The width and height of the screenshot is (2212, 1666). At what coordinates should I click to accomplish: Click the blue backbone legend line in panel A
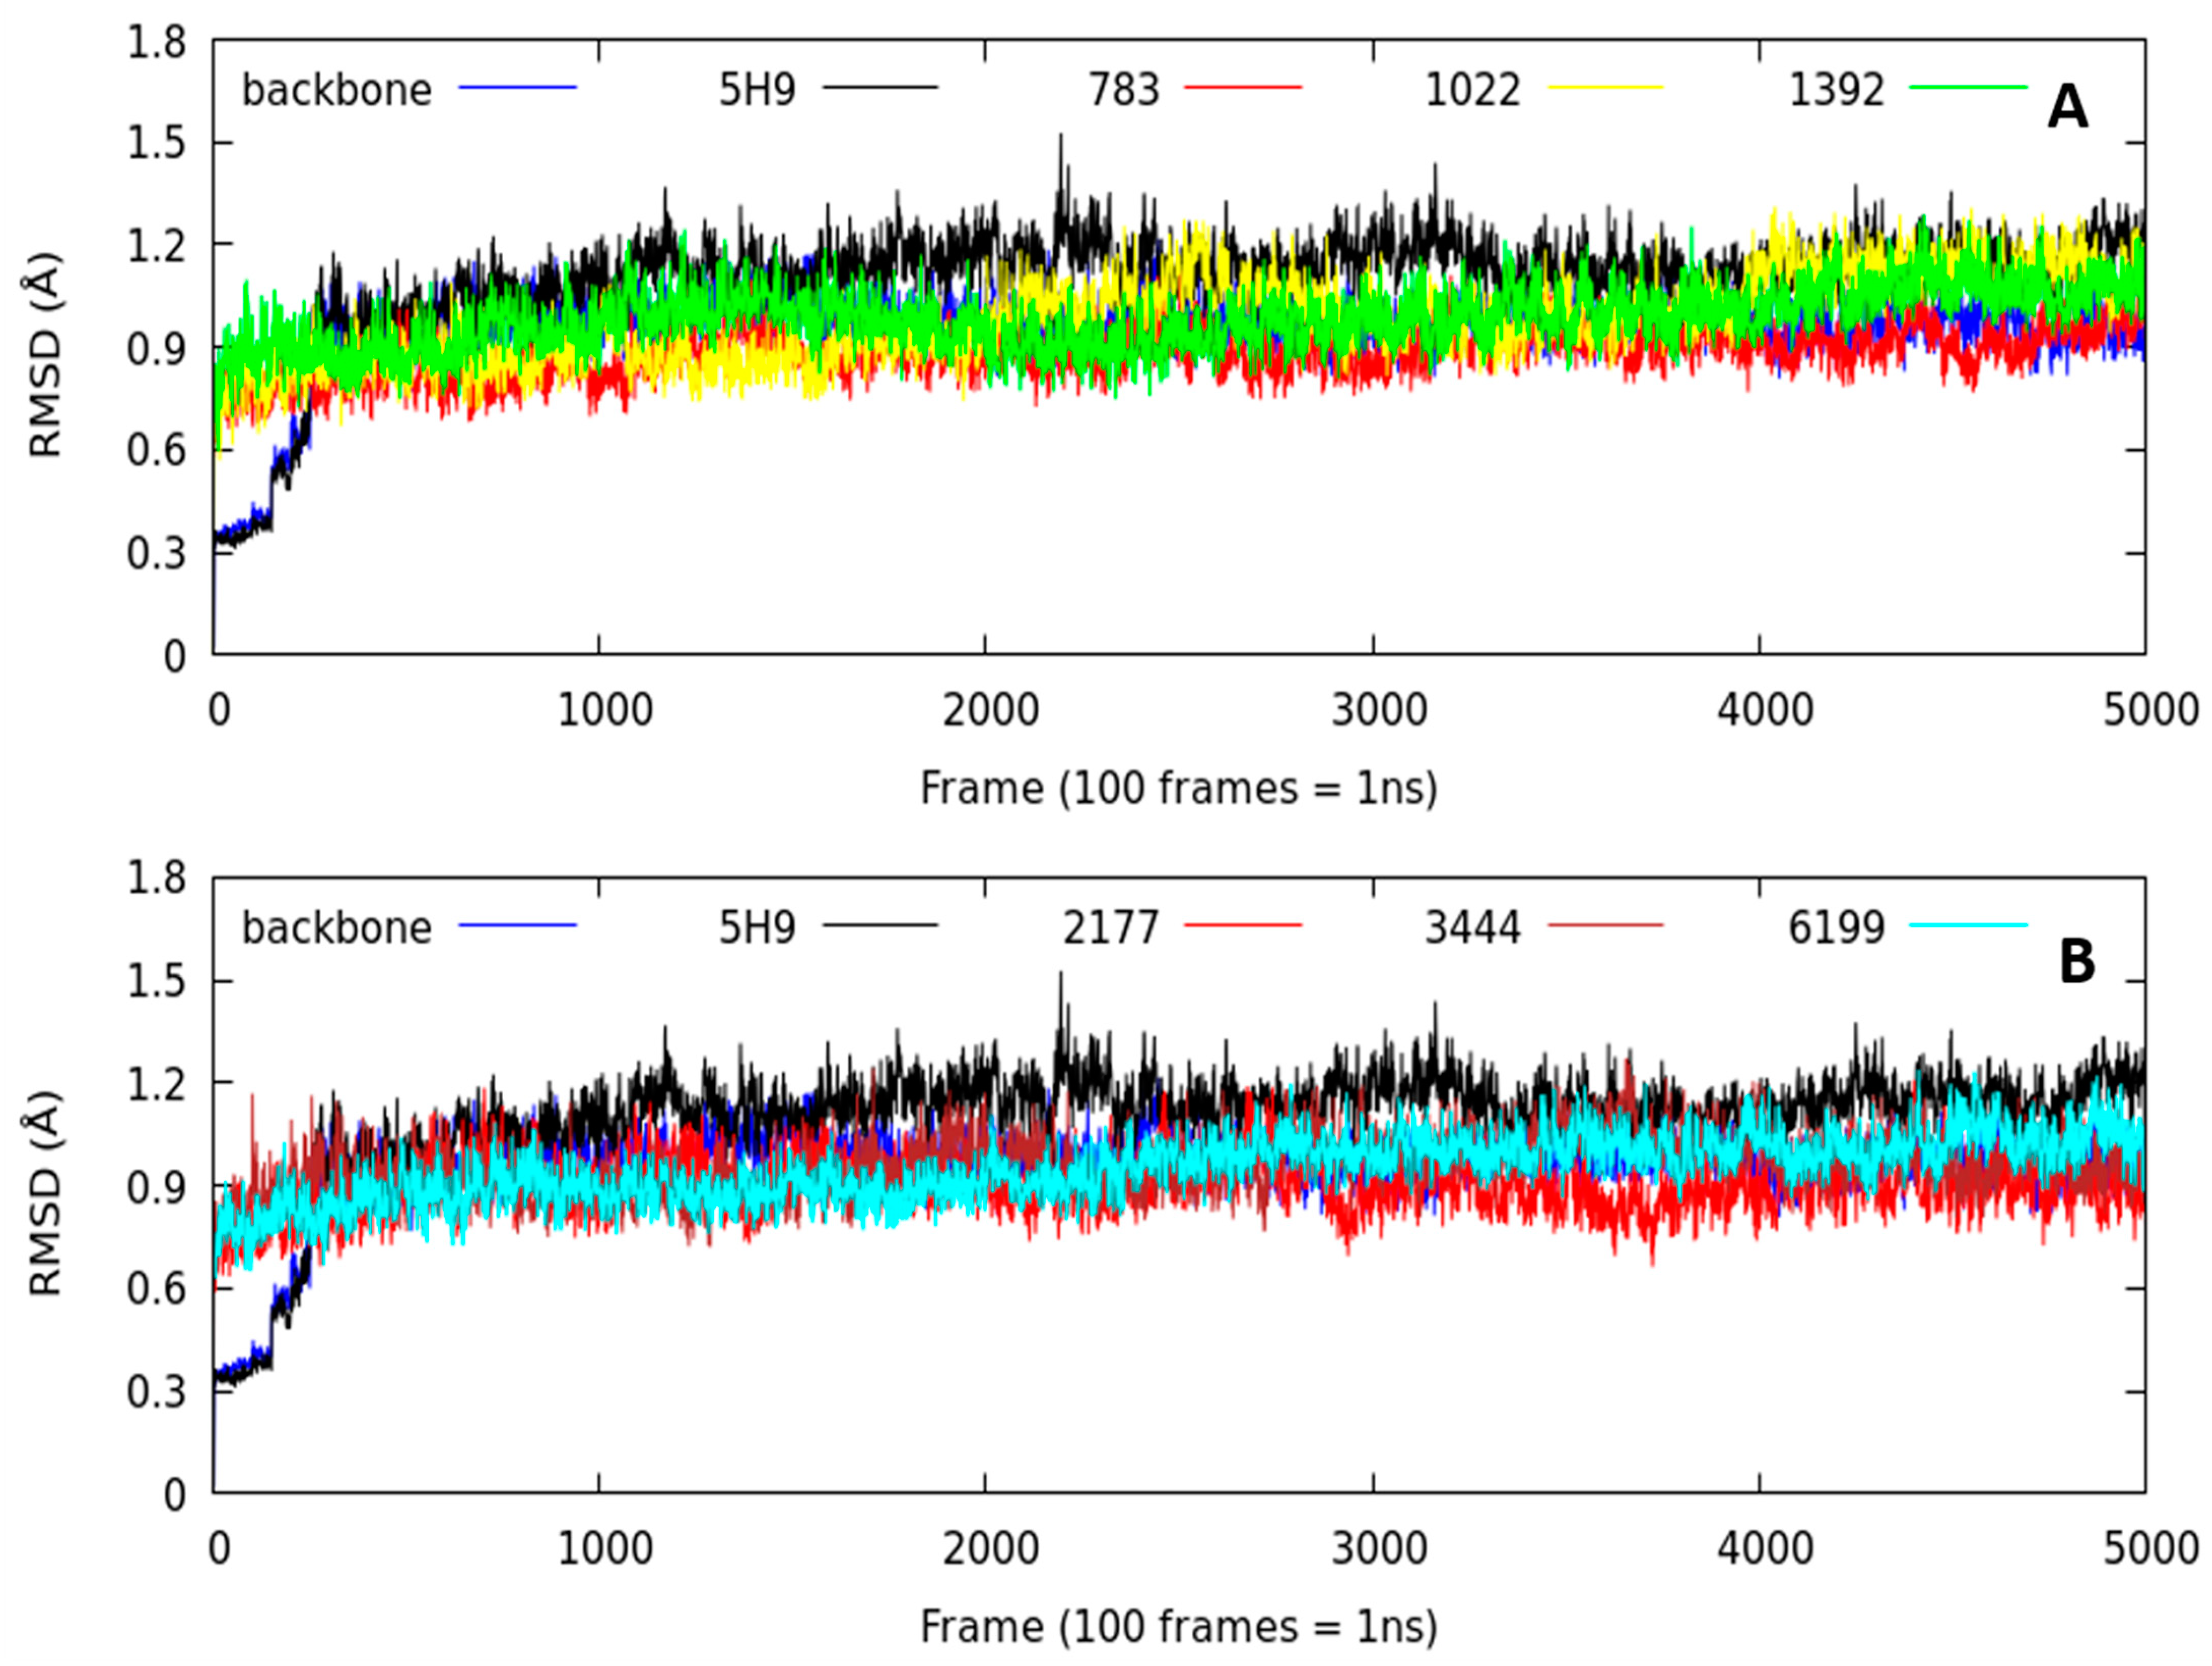point(518,88)
